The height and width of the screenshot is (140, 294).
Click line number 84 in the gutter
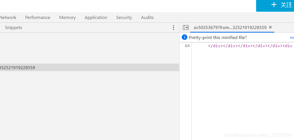(187, 46)
